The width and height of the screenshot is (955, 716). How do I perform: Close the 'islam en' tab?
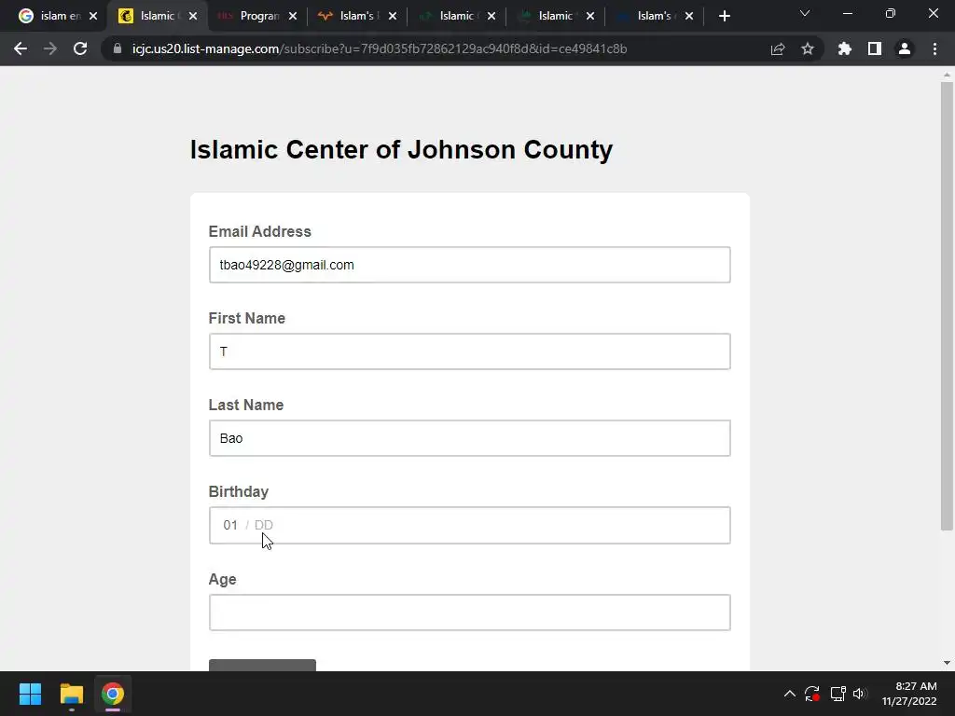(93, 16)
